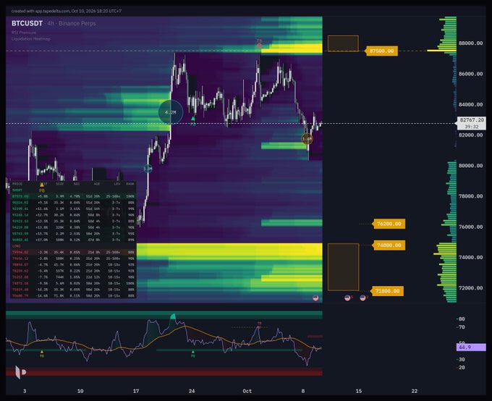Click the yellow PB marker in RSI pane
Screen dimensions: 492x401
42,354
